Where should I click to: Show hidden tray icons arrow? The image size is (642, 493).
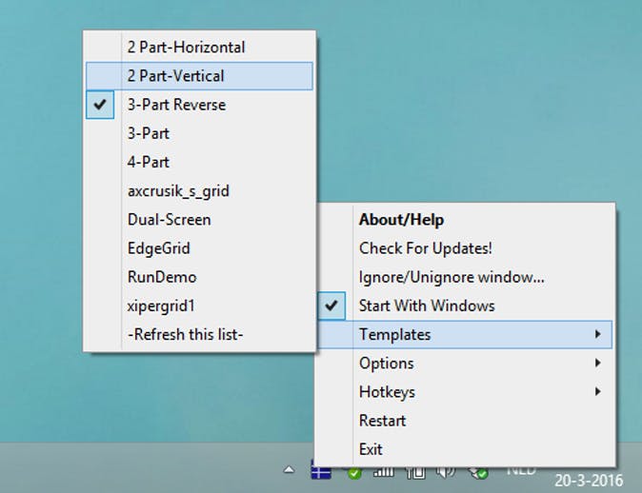289,469
